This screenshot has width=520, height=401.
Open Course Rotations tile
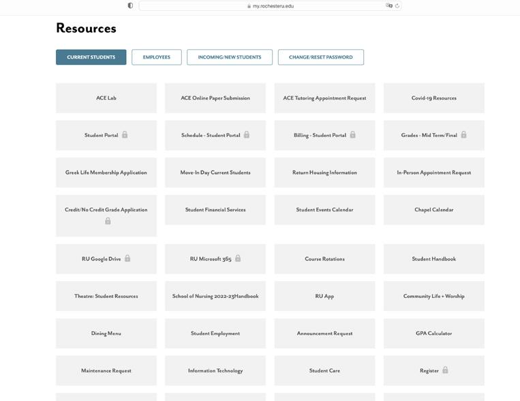pyautogui.click(x=324, y=259)
